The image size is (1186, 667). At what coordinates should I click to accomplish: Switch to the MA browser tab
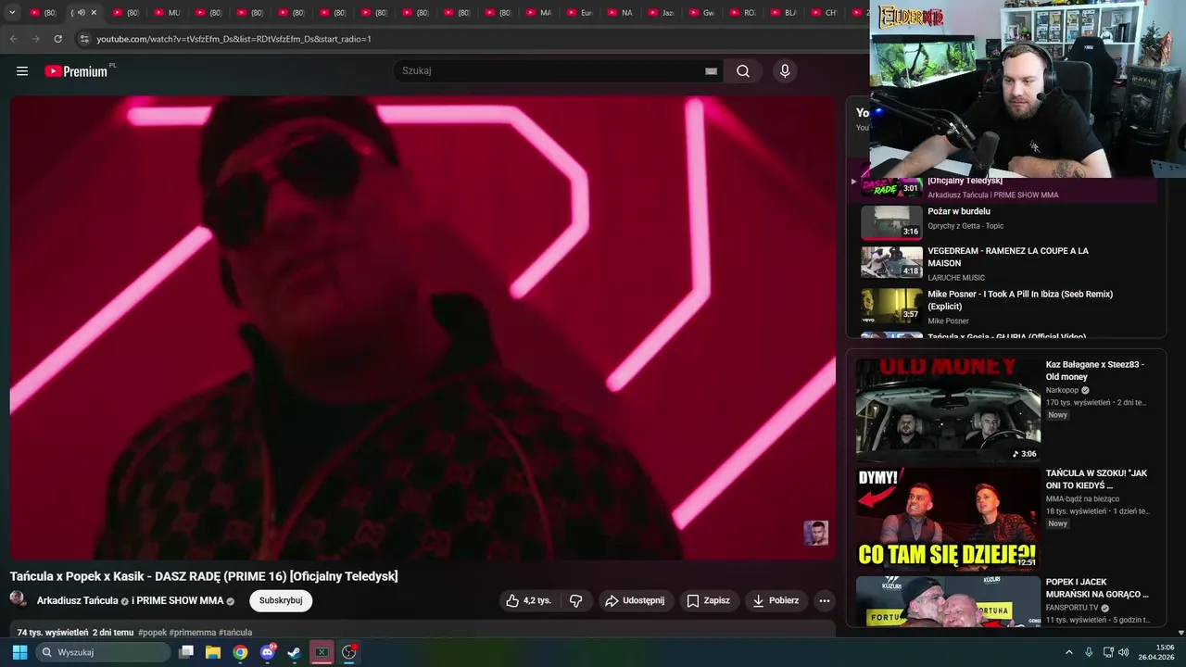coord(539,13)
